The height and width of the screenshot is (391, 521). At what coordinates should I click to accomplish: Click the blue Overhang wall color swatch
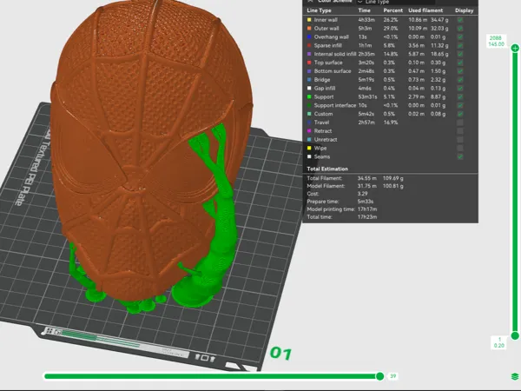tap(309, 36)
